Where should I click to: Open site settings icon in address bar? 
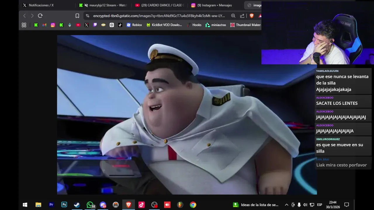(87, 16)
